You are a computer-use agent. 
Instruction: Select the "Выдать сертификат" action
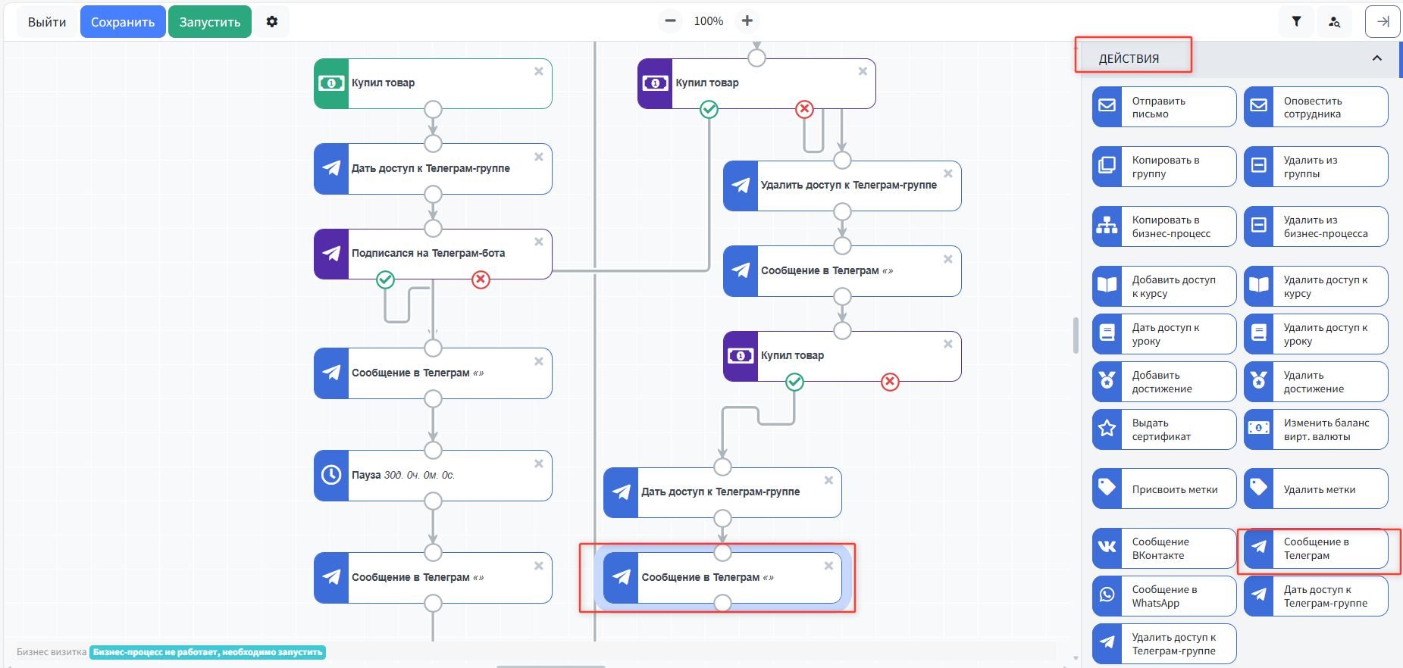tap(1163, 429)
